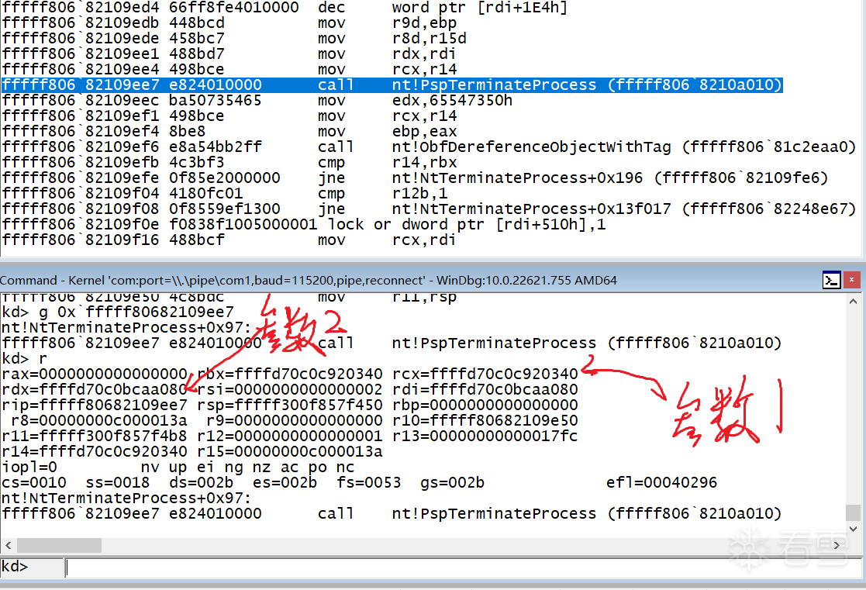Screen dimensions: 866x590
Task: Click the Command window vertical scrollbar down arrow
Action: tap(853, 530)
